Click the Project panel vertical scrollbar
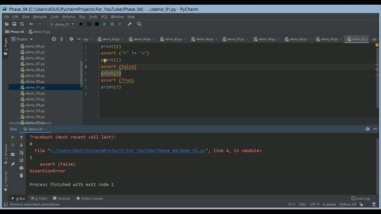381x214 pixels. click(x=81, y=74)
